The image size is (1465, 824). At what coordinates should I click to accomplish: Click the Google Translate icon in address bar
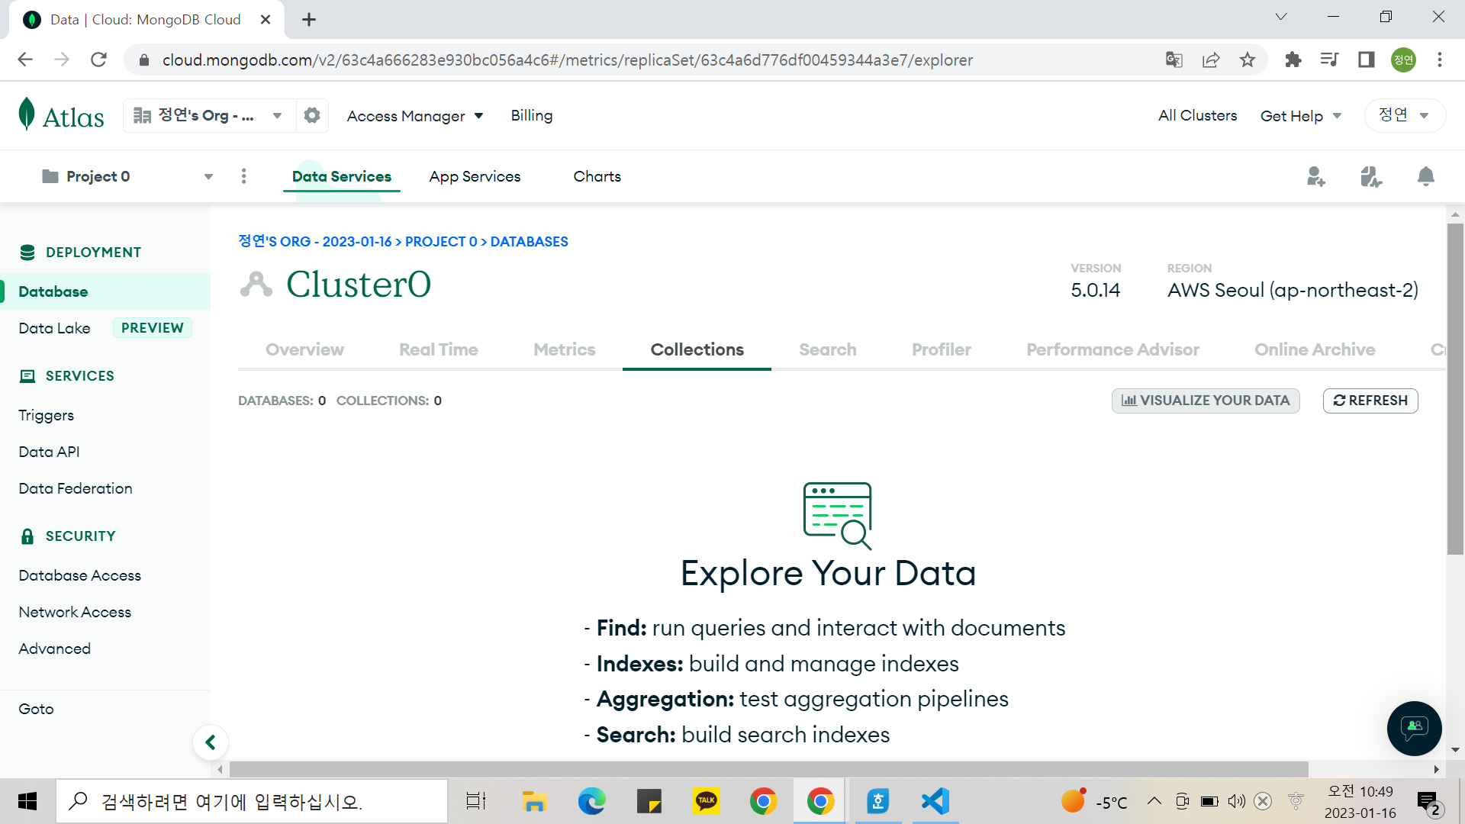pos(1174,60)
